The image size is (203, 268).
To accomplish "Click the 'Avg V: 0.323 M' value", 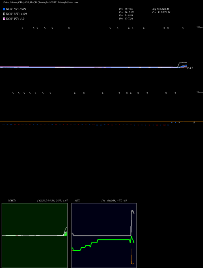I will coord(160,9).
